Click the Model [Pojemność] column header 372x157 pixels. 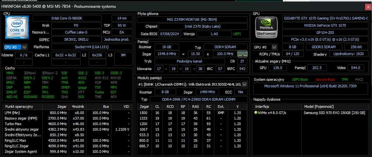tap(335, 107)
